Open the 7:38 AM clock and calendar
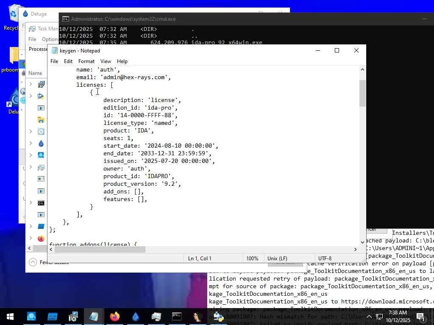This screenshot has height=325, width=434. point(398,317)
